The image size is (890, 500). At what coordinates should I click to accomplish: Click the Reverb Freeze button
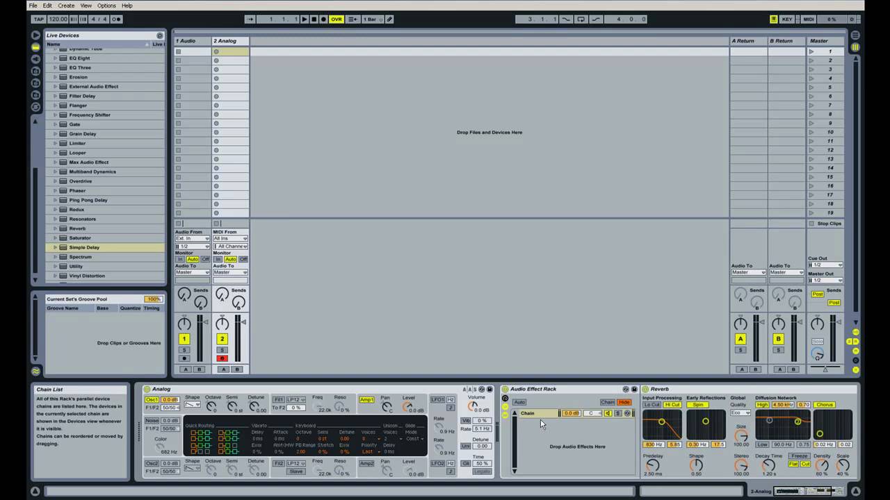[x=799, y=456]
